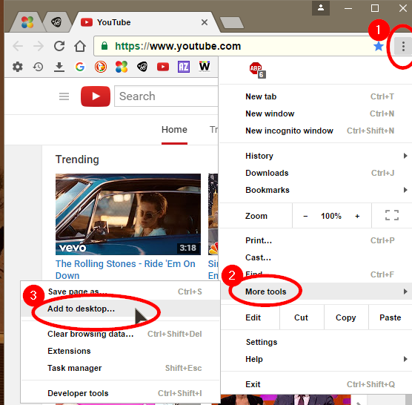Open a new tab with the new tab button

click(232, 22)
